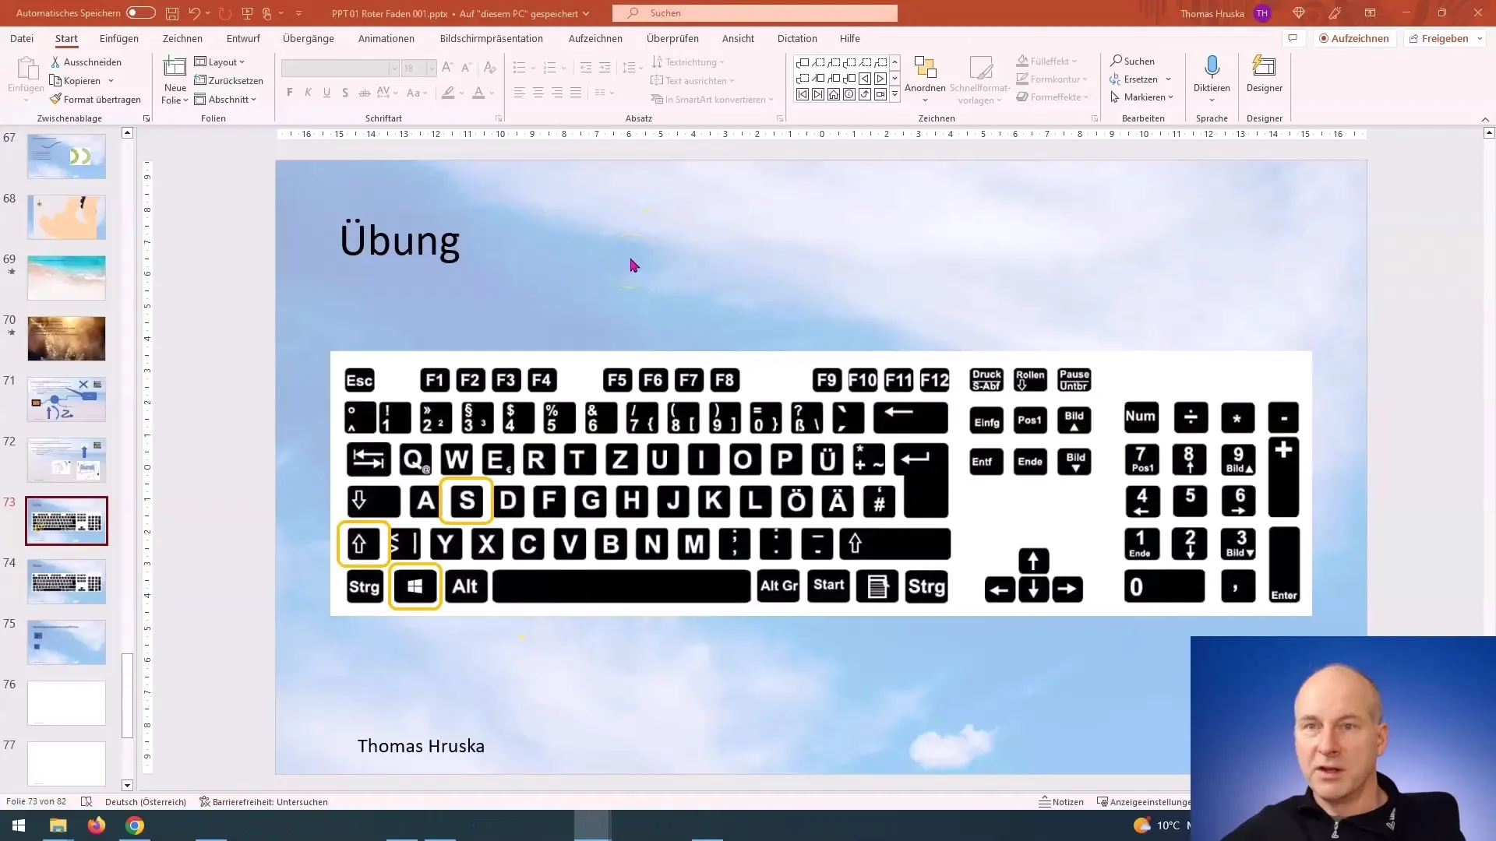Switch to Übergänge tab
The height and width of the screenshot is (841, 1496).
309,38
